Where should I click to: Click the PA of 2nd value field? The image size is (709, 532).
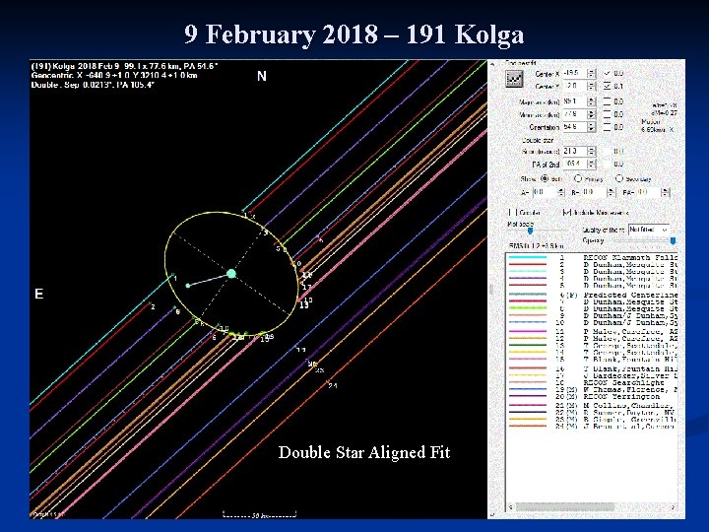[x=575, y=164]
